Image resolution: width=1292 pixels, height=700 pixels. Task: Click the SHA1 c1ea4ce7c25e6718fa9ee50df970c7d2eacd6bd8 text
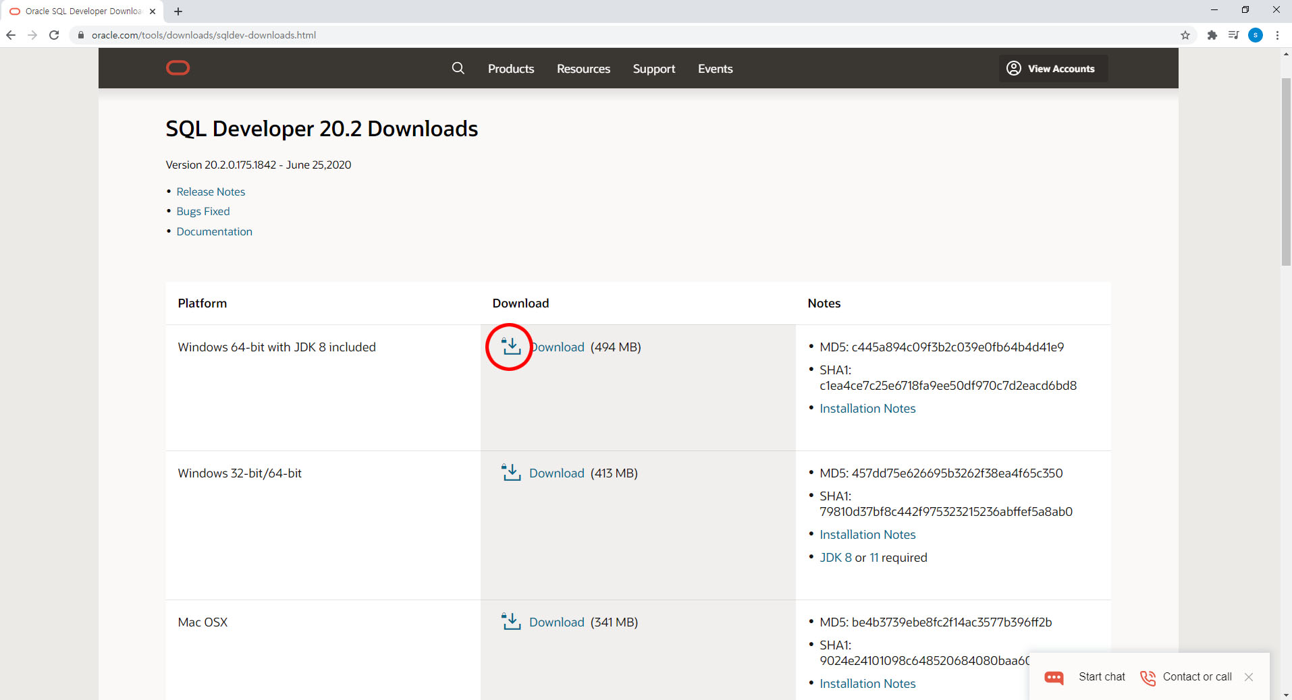point(948,378)
